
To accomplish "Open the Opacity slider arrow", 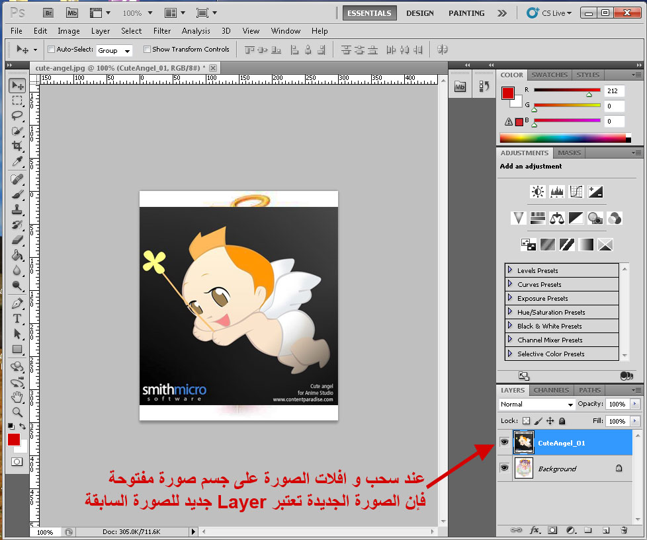I will pos(635,404).
